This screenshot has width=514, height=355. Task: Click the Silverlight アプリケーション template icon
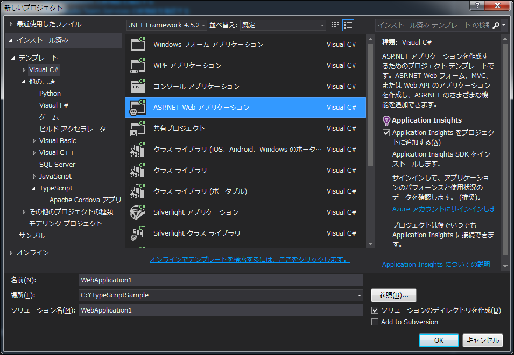pyautogui.click(x=138, y=212)
